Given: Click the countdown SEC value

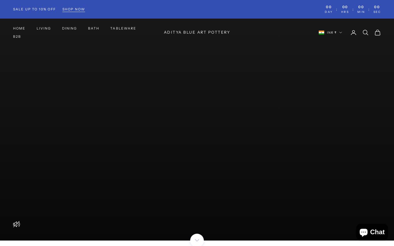Looking at the screenshot, I should tap(377, 7).
